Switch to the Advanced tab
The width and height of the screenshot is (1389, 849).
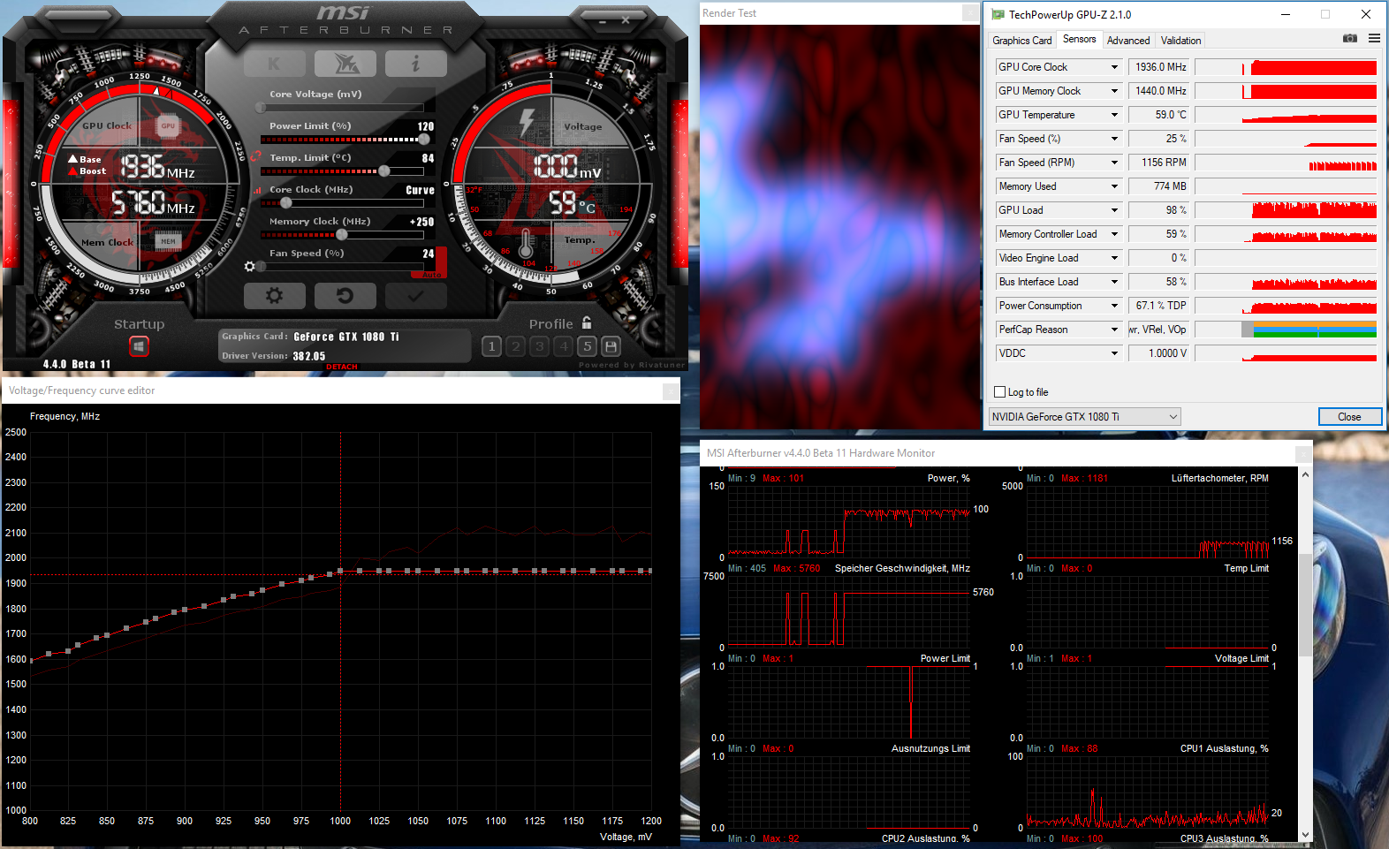1128,41
